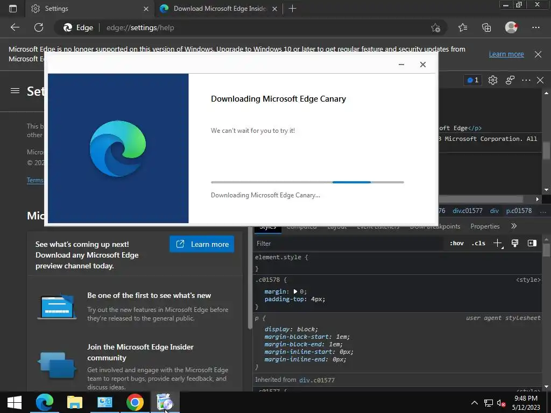551x413 pixels.
Task: Open the Properties tab in DevTools
Action: click(x=485, y=226)
